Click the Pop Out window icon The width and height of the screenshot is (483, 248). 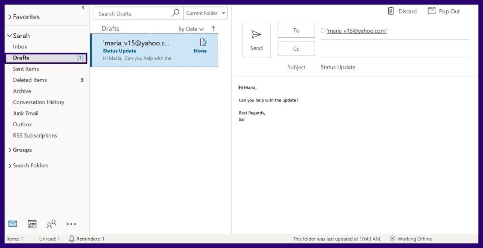[432, 11]
